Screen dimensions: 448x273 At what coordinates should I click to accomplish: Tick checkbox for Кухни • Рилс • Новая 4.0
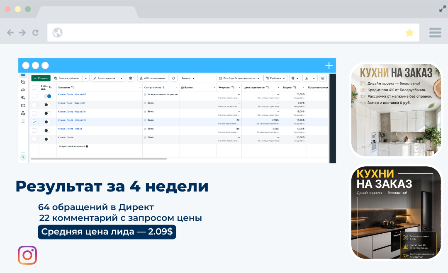(x=34, y=105)
